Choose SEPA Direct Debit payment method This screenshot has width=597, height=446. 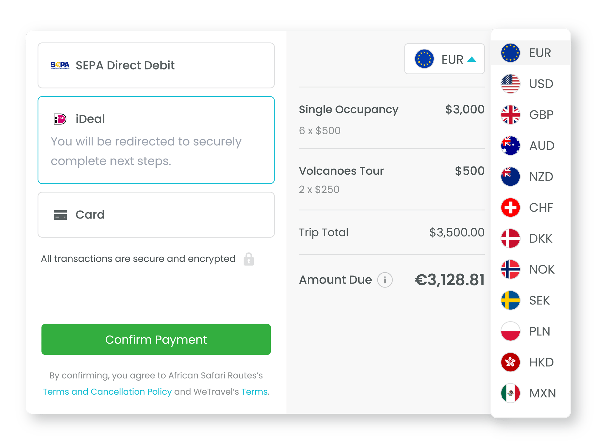click(x=156, y=65)
